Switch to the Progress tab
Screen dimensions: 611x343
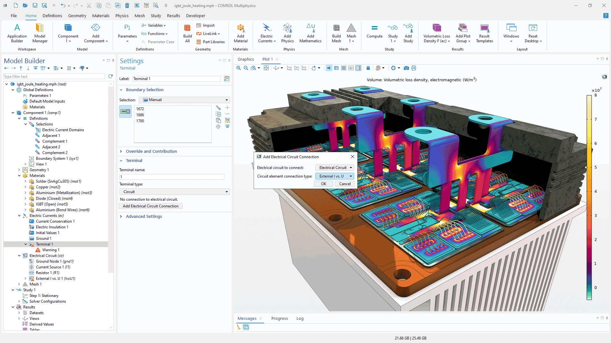pyautogui.click(x=279, y=319)
